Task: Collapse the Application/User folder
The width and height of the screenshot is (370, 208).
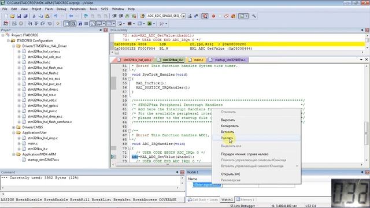Action: point(14,133)
